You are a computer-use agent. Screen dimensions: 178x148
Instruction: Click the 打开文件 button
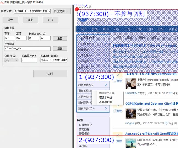pos(62,11)
